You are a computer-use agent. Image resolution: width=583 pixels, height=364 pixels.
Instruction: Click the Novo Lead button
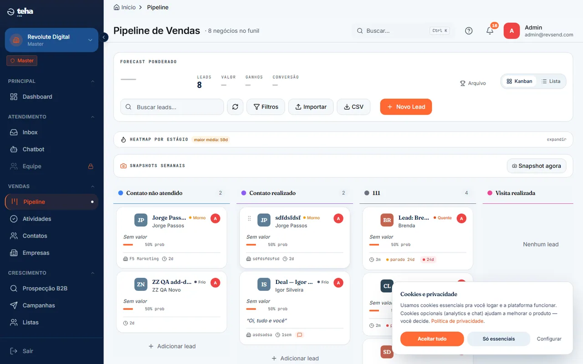406,107
